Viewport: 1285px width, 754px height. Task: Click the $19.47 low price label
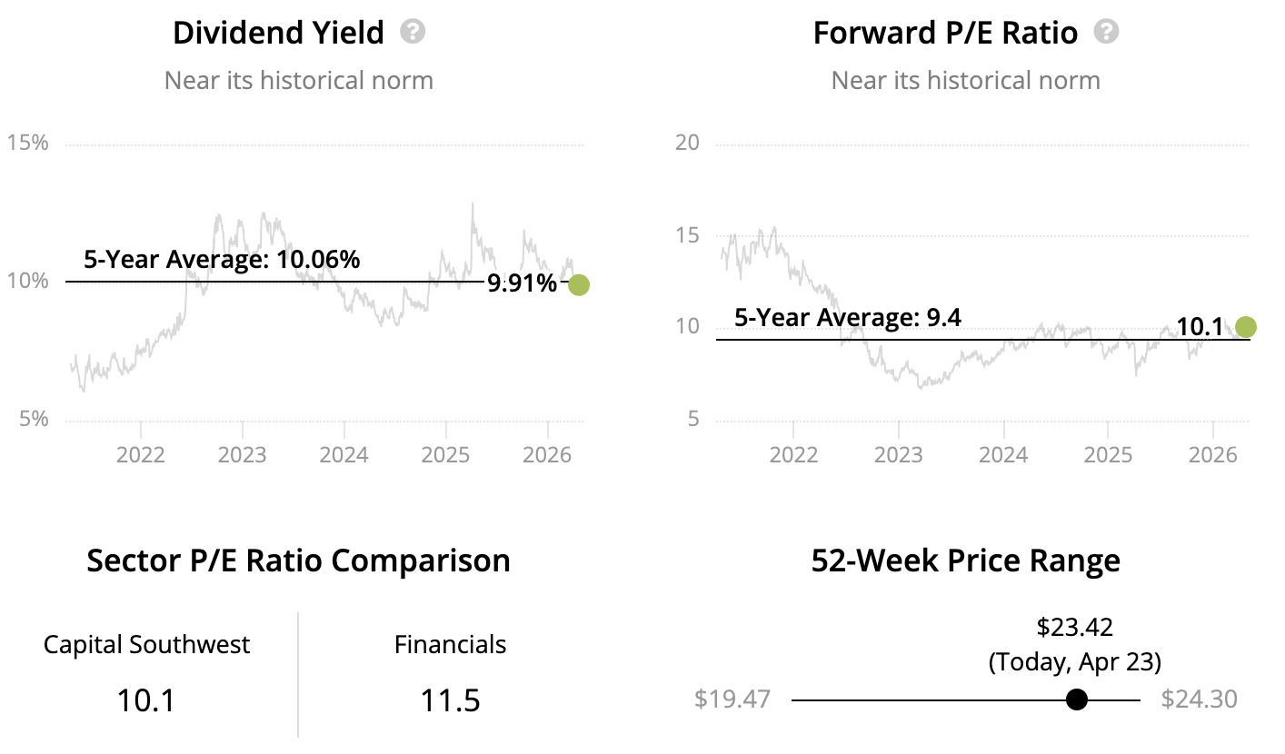point(732,699)
